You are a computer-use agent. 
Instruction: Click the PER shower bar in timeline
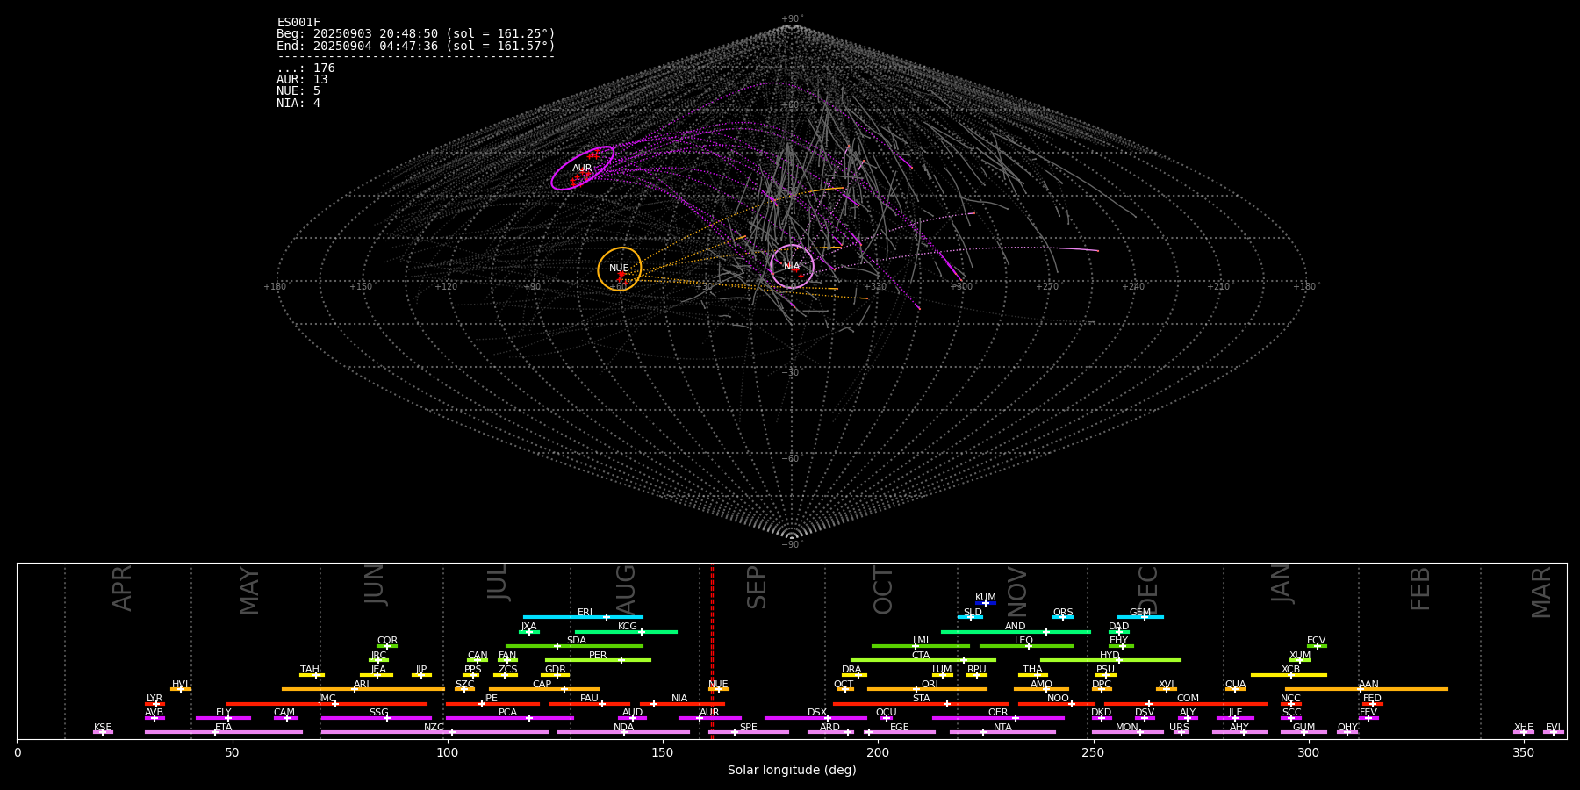(x=598, y=660)
